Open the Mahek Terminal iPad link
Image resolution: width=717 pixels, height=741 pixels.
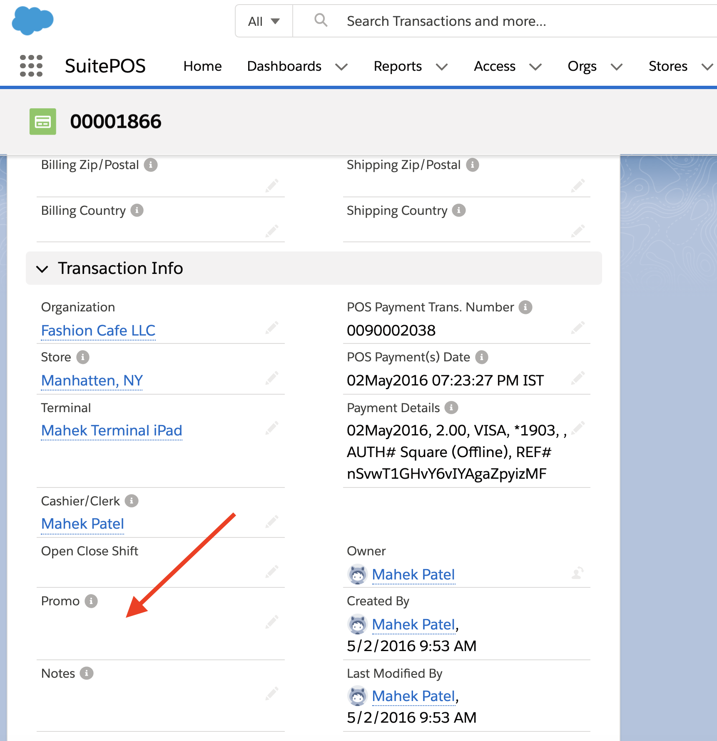click(x=112, y=430)
